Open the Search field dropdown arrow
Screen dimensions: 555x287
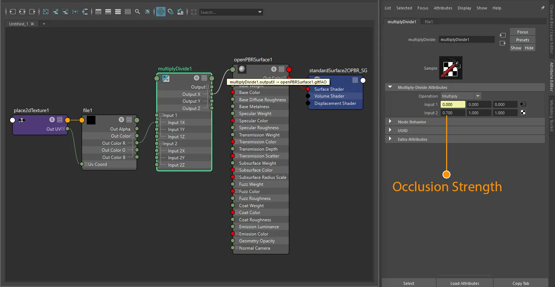(260, 12)
